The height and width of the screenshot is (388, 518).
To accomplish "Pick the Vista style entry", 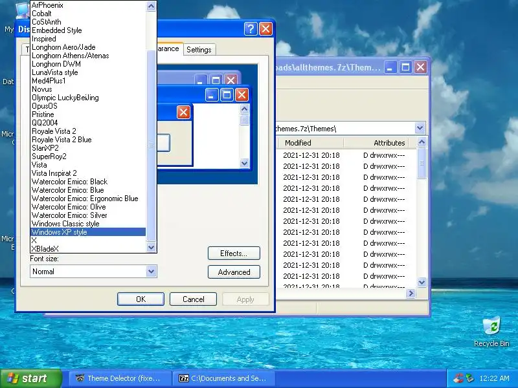I will [x=88, y=165].
